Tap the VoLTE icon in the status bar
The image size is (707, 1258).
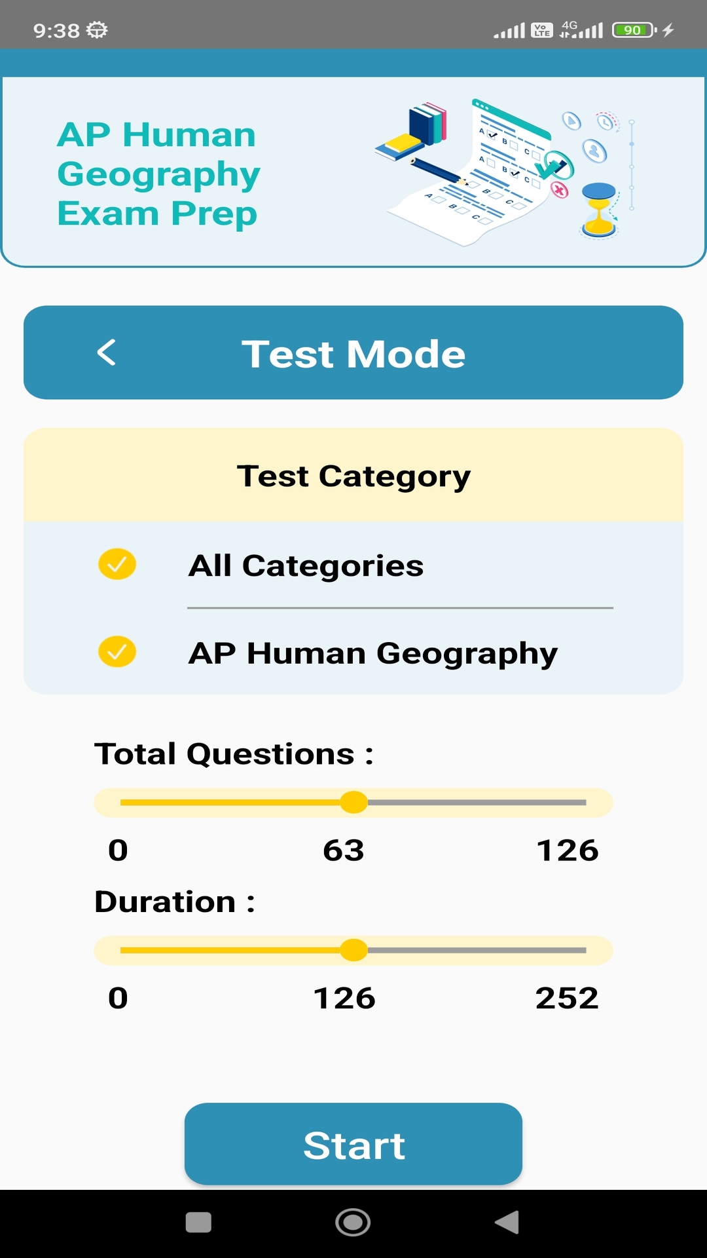click(542, 29)
